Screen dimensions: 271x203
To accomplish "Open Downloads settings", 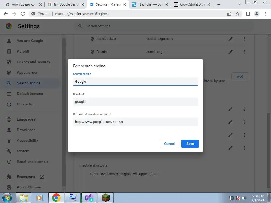I will tap(26, 130).
